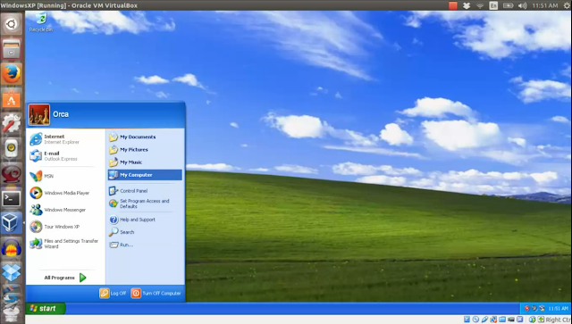The width and height of the screenshot is (572, 324).
Task: Click VirtualBox USB pen status icon
Action: pos(484,320)
